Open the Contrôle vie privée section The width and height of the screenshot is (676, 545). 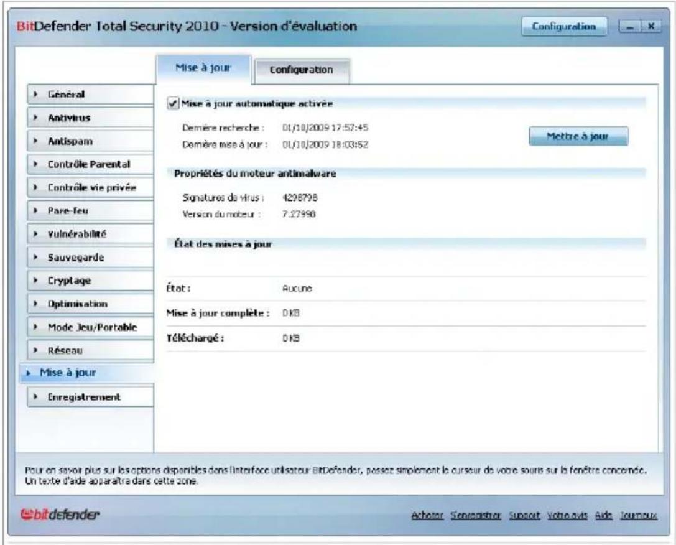91,187
